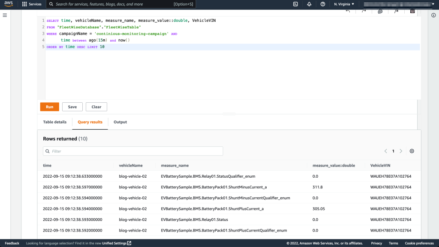Open the notifications bell

[309, 4]
